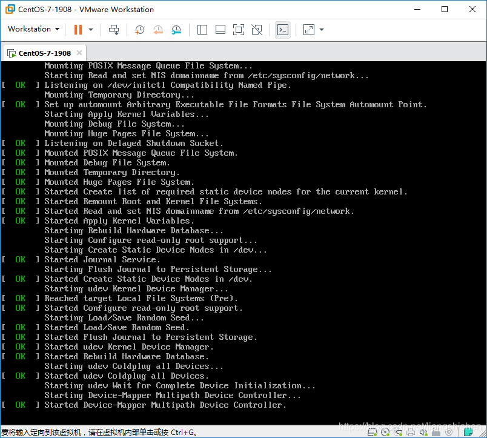The height and width of the screenshot is (438, 487).
Task: Open the message log note icon
Action: (468, 432)
